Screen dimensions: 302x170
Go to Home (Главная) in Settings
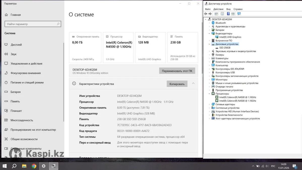[x=16, y=15]
